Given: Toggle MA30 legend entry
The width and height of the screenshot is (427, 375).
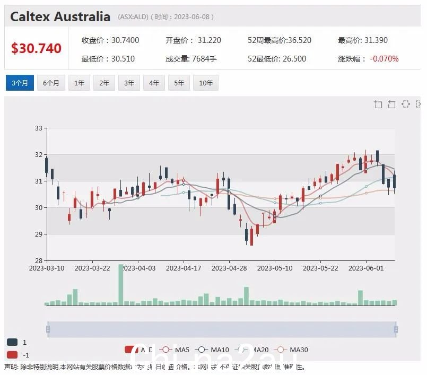Looking at the screenshot, I should pyautogui.click(x=291, y=350).
